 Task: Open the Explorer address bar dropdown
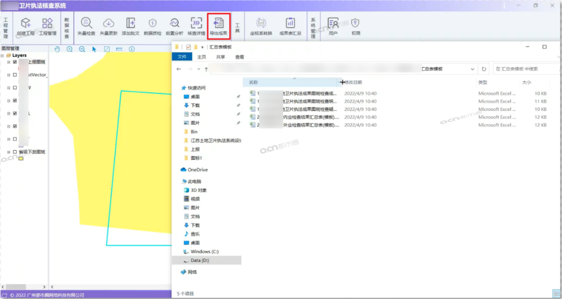point(472,69)
